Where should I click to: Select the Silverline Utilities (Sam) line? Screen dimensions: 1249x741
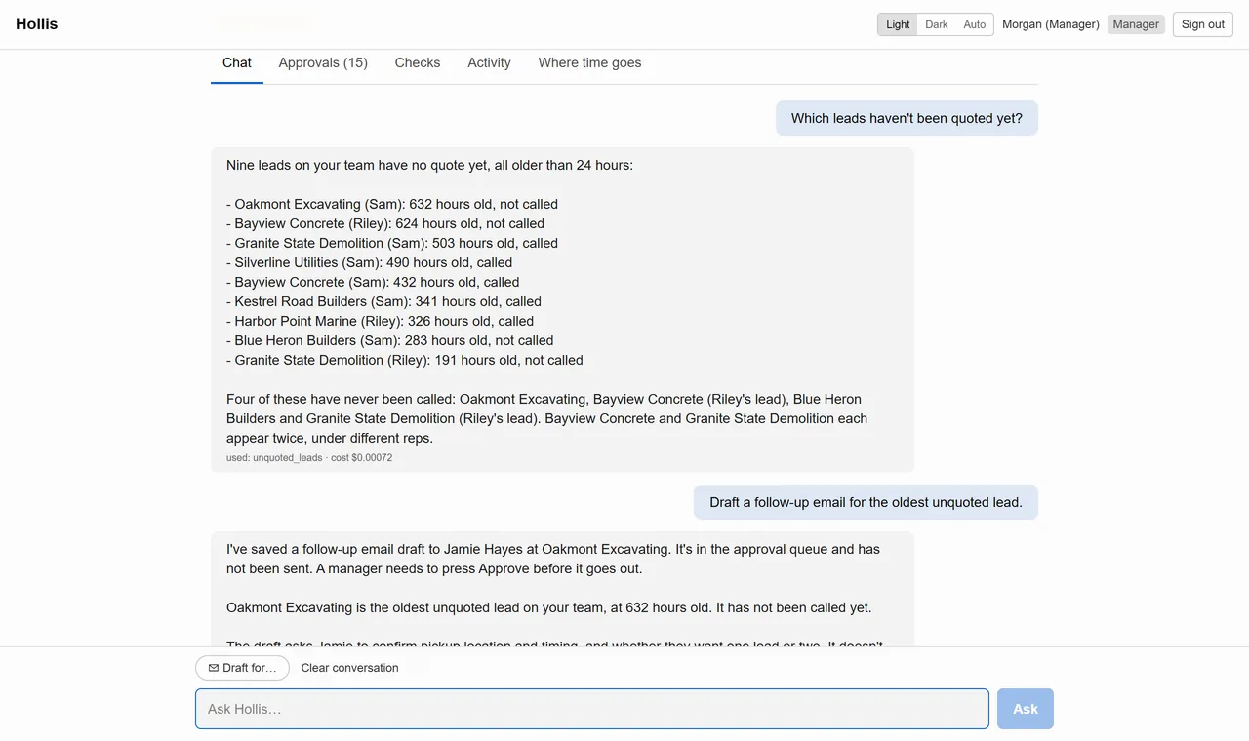(x=370, y=262)
